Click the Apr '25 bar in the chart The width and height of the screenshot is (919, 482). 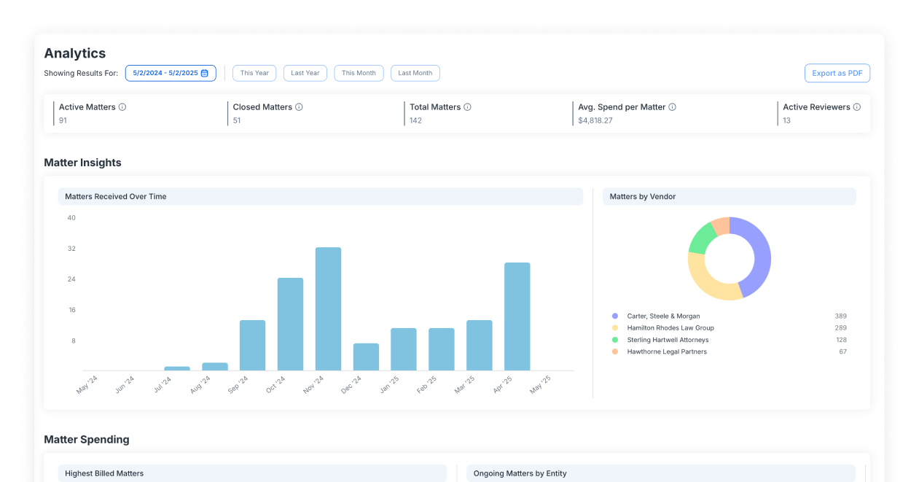[517, 316]
